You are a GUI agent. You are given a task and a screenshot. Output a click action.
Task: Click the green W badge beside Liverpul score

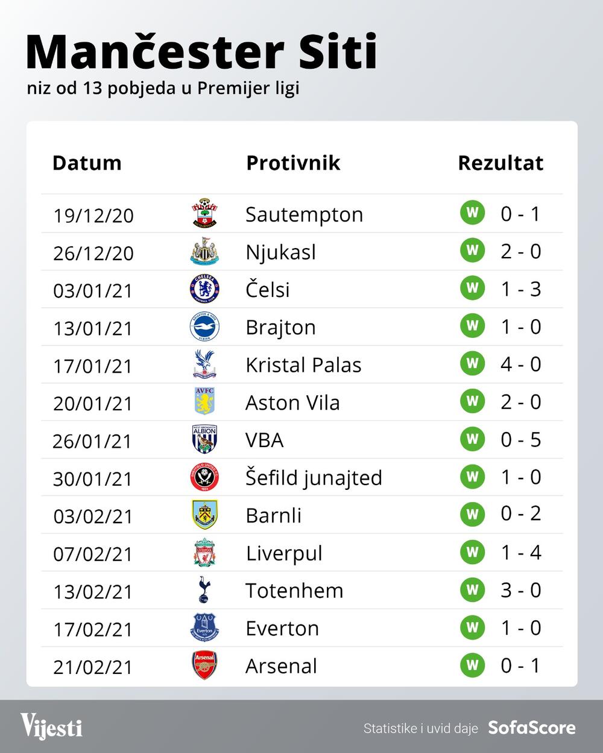[x=473, y=551]
